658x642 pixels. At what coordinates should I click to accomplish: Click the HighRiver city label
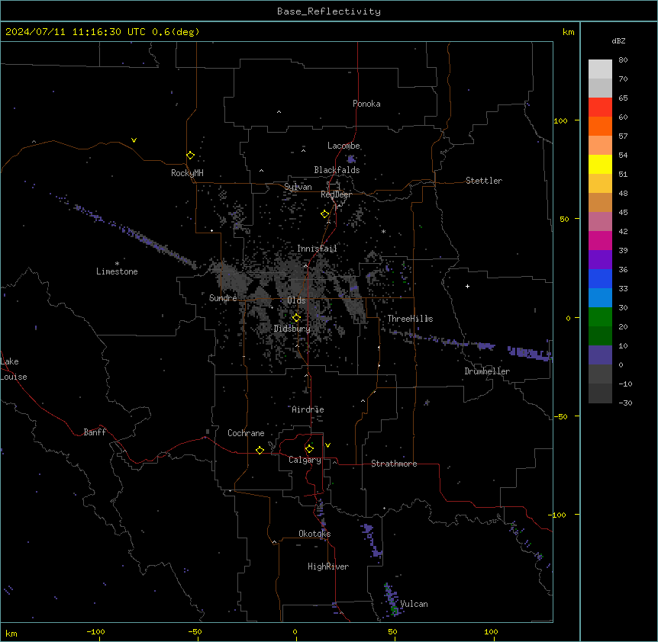click(x=328, y=567)
